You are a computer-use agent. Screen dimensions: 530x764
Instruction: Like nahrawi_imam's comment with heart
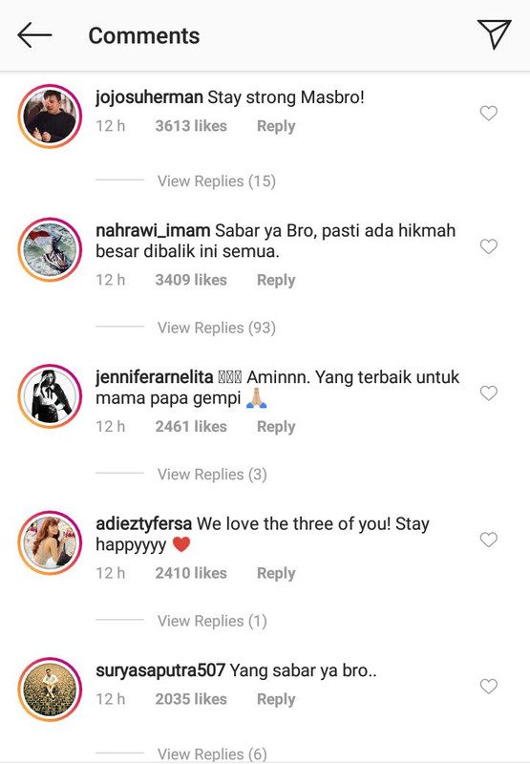489,246
